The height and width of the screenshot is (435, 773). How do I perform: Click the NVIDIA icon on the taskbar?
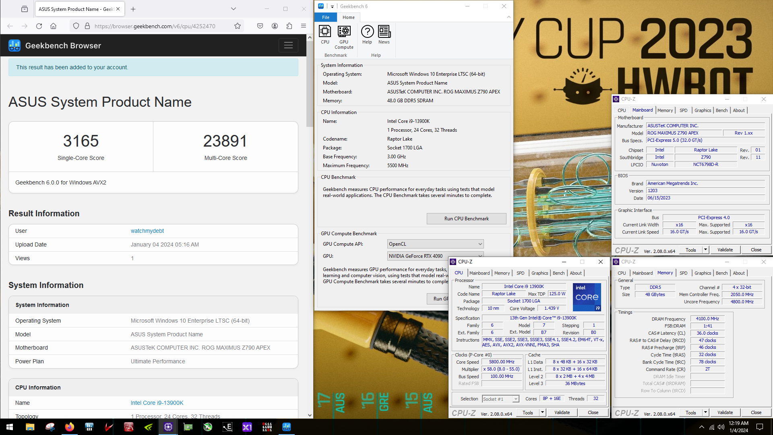click(149, 427)
